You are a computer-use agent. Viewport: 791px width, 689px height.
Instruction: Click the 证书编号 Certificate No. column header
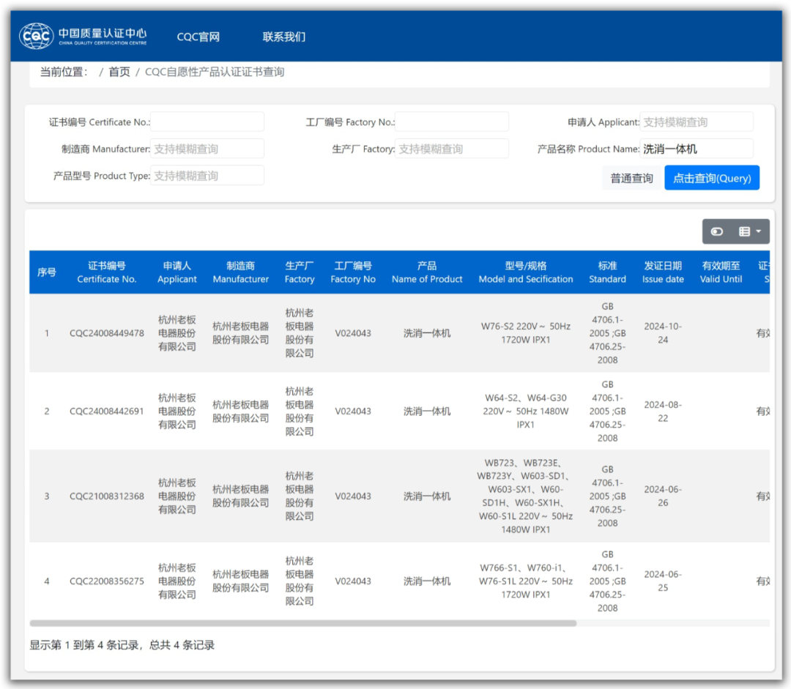[106, 272]
